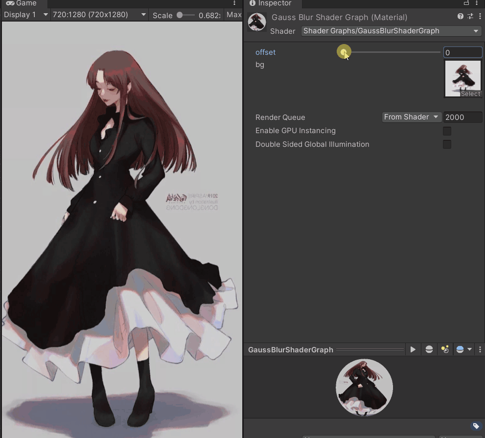Open the Inspector kebab menu
Screen dimensions: 485x438
[480, 16]
